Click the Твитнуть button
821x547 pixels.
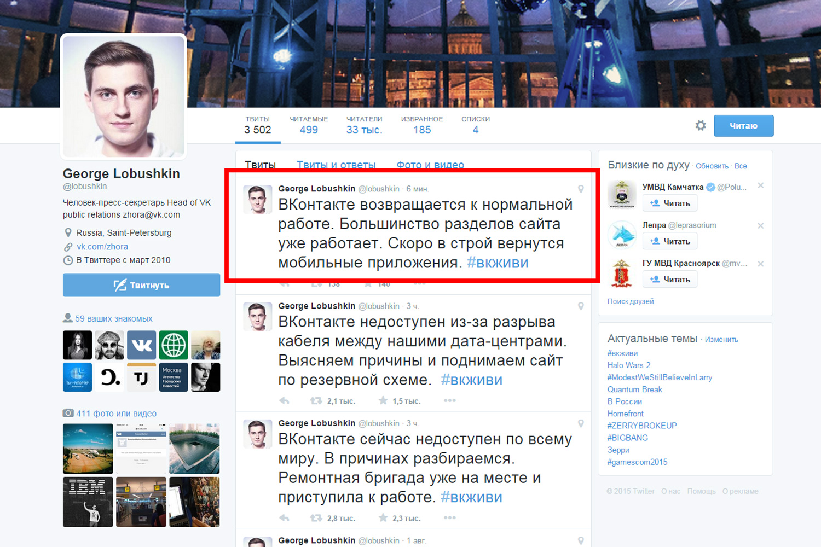tap(141, 285)
